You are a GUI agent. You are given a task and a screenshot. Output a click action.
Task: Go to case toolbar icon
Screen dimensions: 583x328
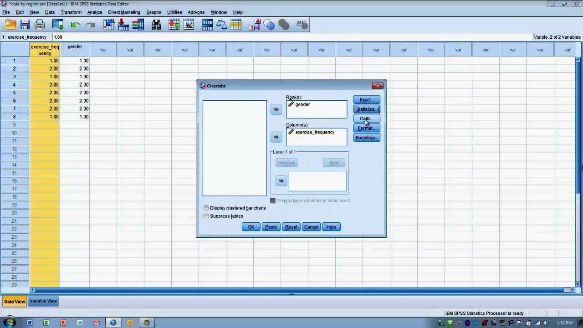109,25
